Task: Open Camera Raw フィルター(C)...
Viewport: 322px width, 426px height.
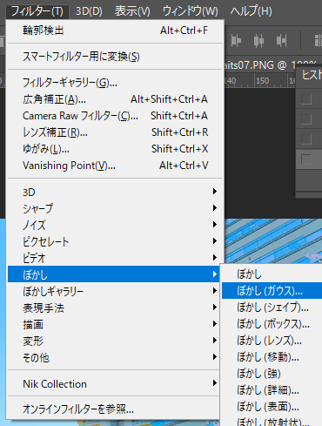Action: [115, 116]
